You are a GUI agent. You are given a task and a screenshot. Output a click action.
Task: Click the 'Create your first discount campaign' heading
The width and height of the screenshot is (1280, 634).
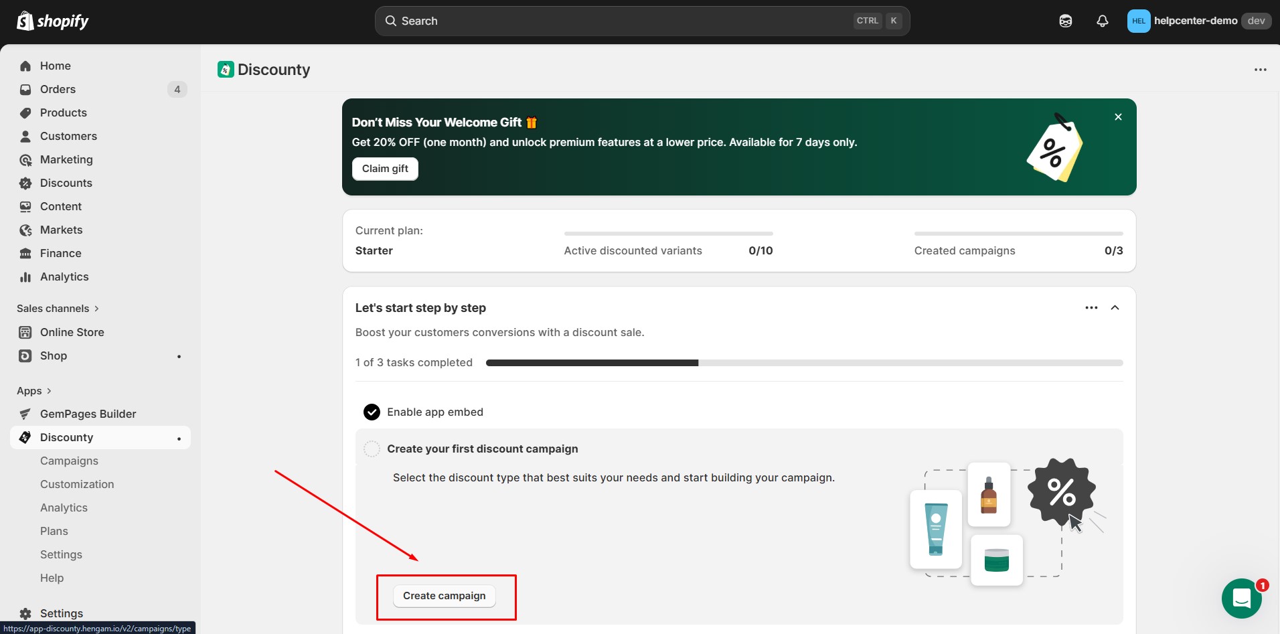[x=483, y=449]
